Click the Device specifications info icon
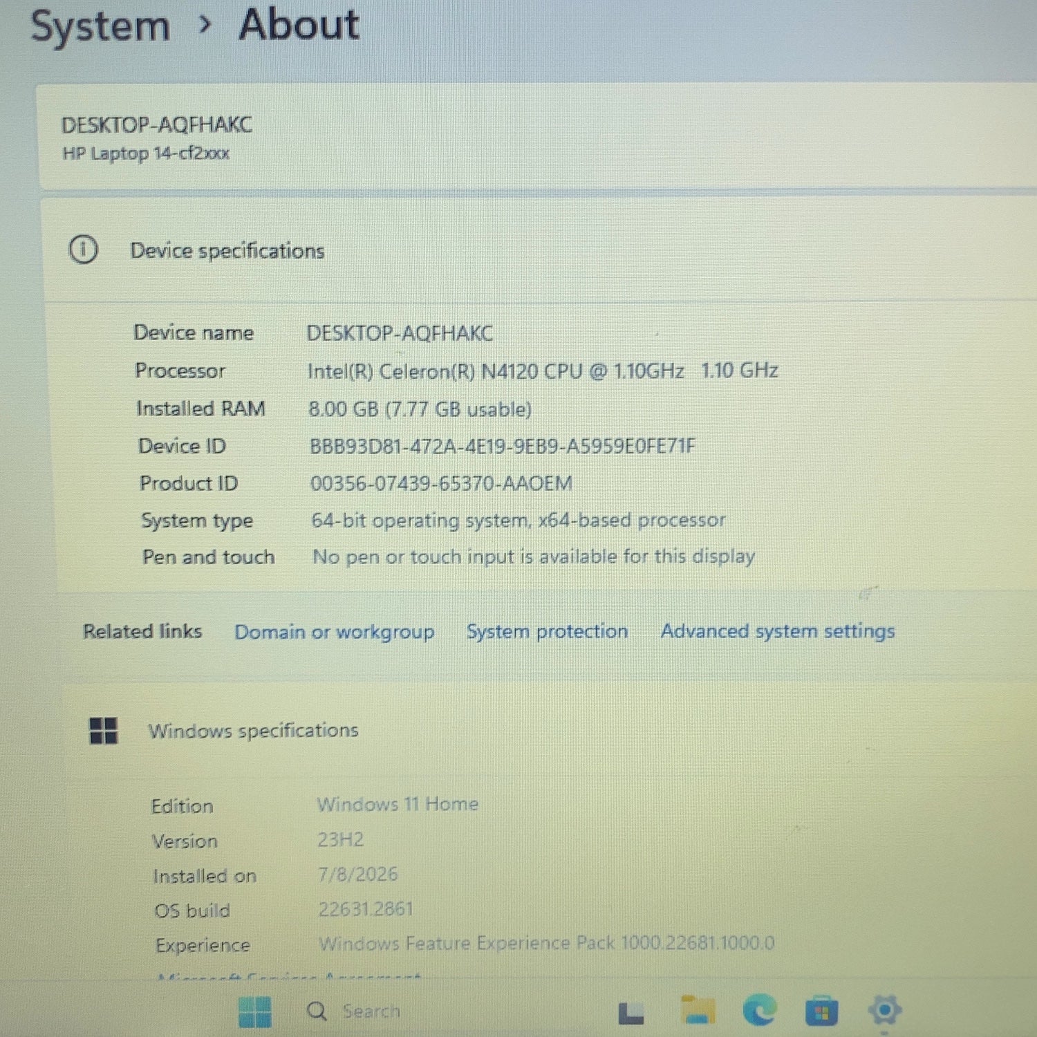 tap(84, 250)
